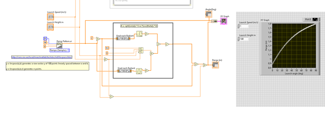Select the blue 91 numeric constant
This screenshot has height=120, width=325.
(x=45, y=38)
